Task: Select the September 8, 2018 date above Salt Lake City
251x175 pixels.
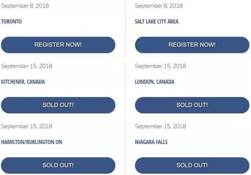Action: click(158, 6)
